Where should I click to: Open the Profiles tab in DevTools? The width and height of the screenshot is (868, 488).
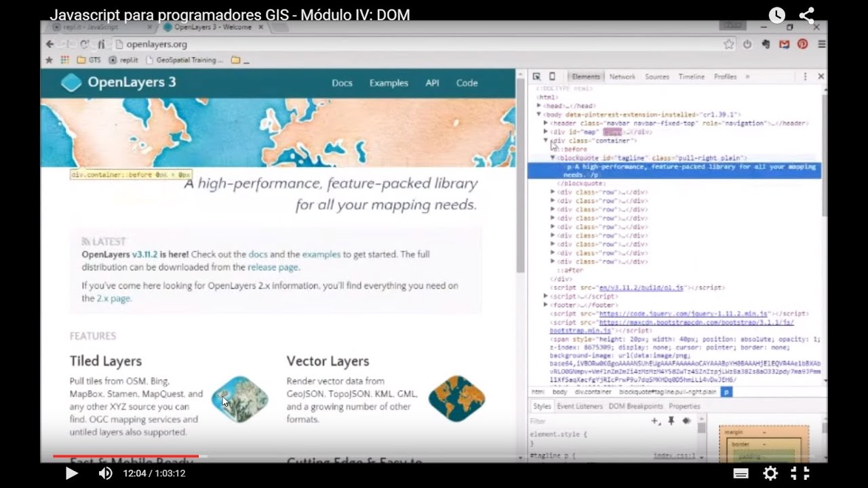[x=725, y=77]
